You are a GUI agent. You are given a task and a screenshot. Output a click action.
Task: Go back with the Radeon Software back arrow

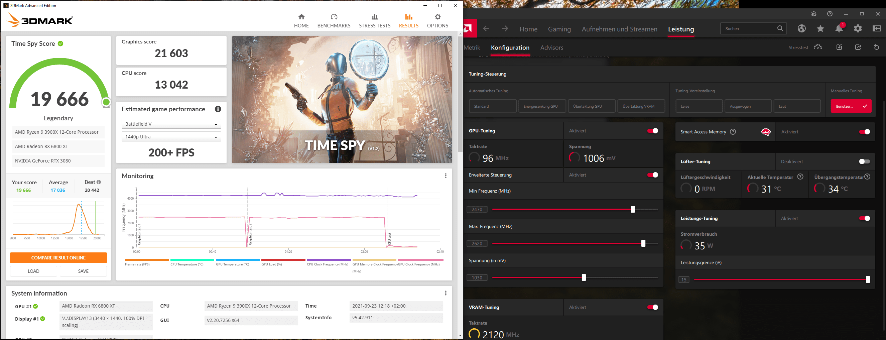click(x=486, y=28)
